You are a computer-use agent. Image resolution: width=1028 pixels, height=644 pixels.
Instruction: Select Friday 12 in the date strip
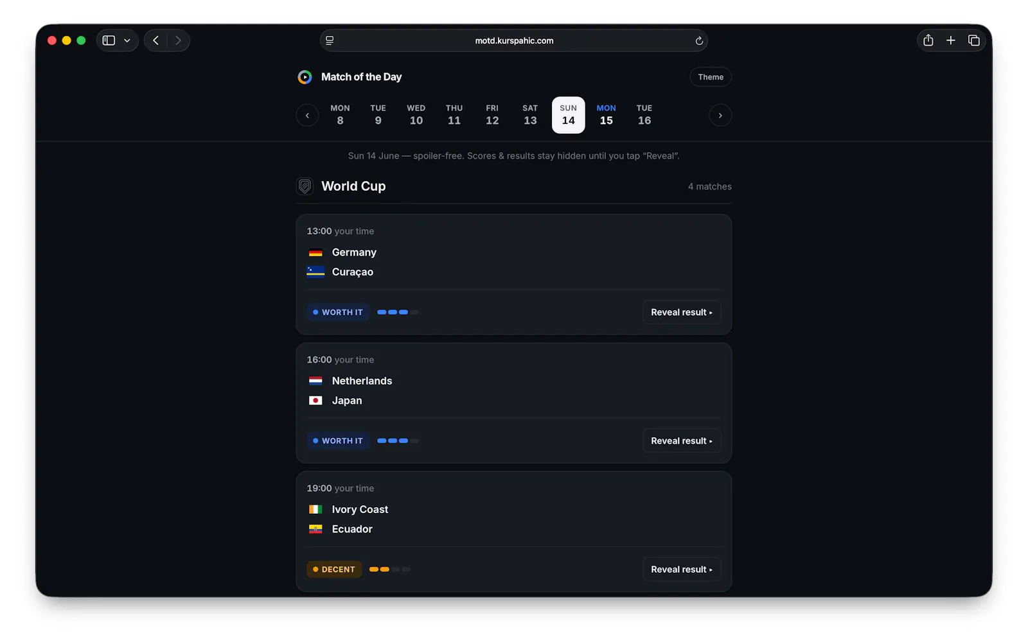(492, 115)
